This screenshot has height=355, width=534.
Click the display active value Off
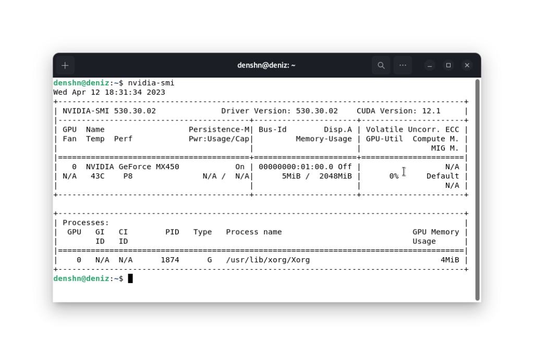click(x=345, y=167)
